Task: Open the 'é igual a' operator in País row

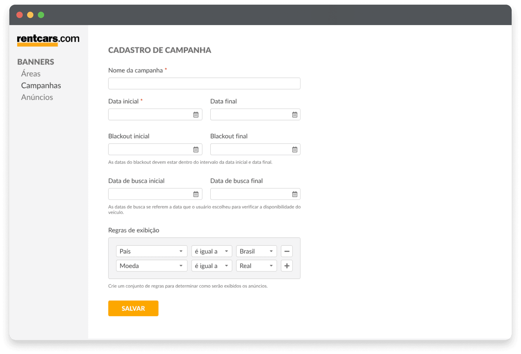Action: [x=212, y=251]
